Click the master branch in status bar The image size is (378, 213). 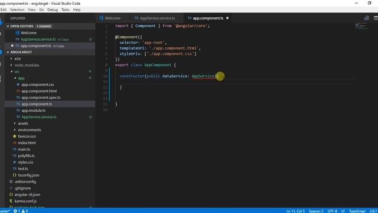pyautogui.click(x=5, y=211)
